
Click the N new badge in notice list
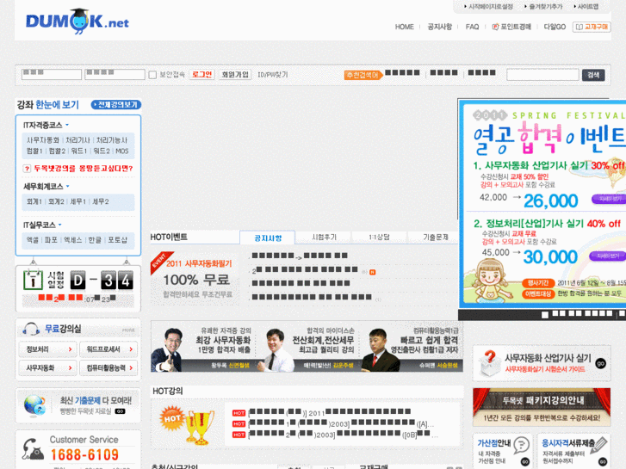[x=373, y=272]
